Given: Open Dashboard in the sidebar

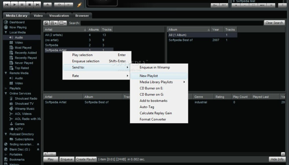Looking at the screenshot, I should point(17,22).
